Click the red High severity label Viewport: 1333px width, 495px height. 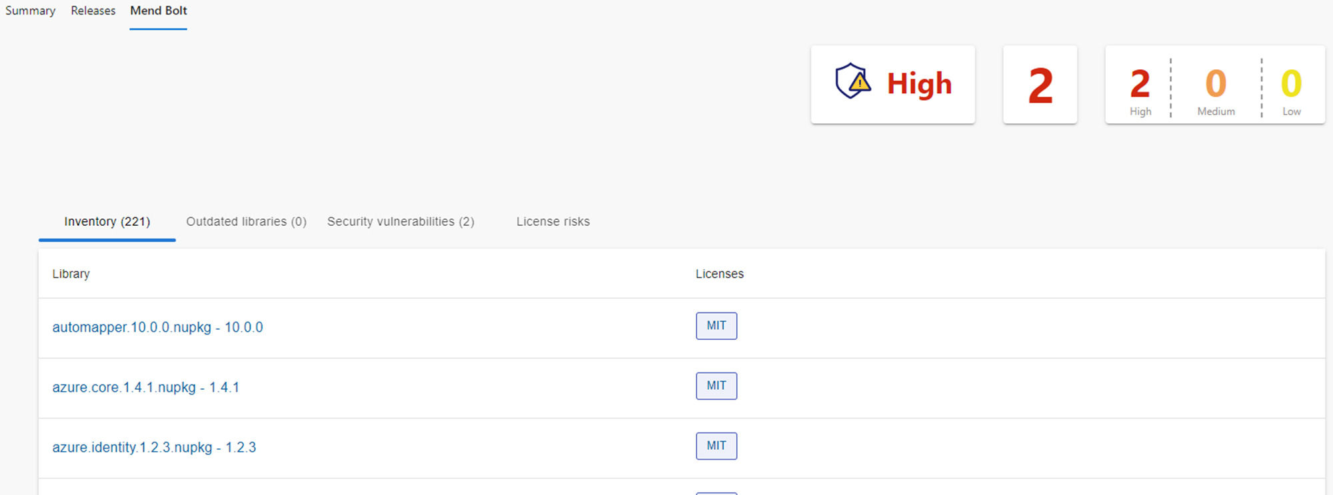click(919, 85)
